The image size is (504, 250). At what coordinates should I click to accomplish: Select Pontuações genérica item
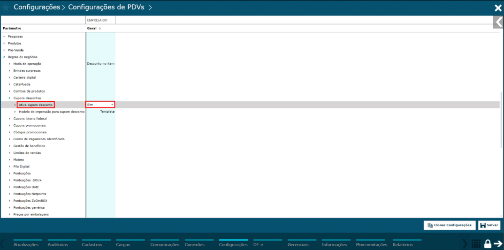29,207
